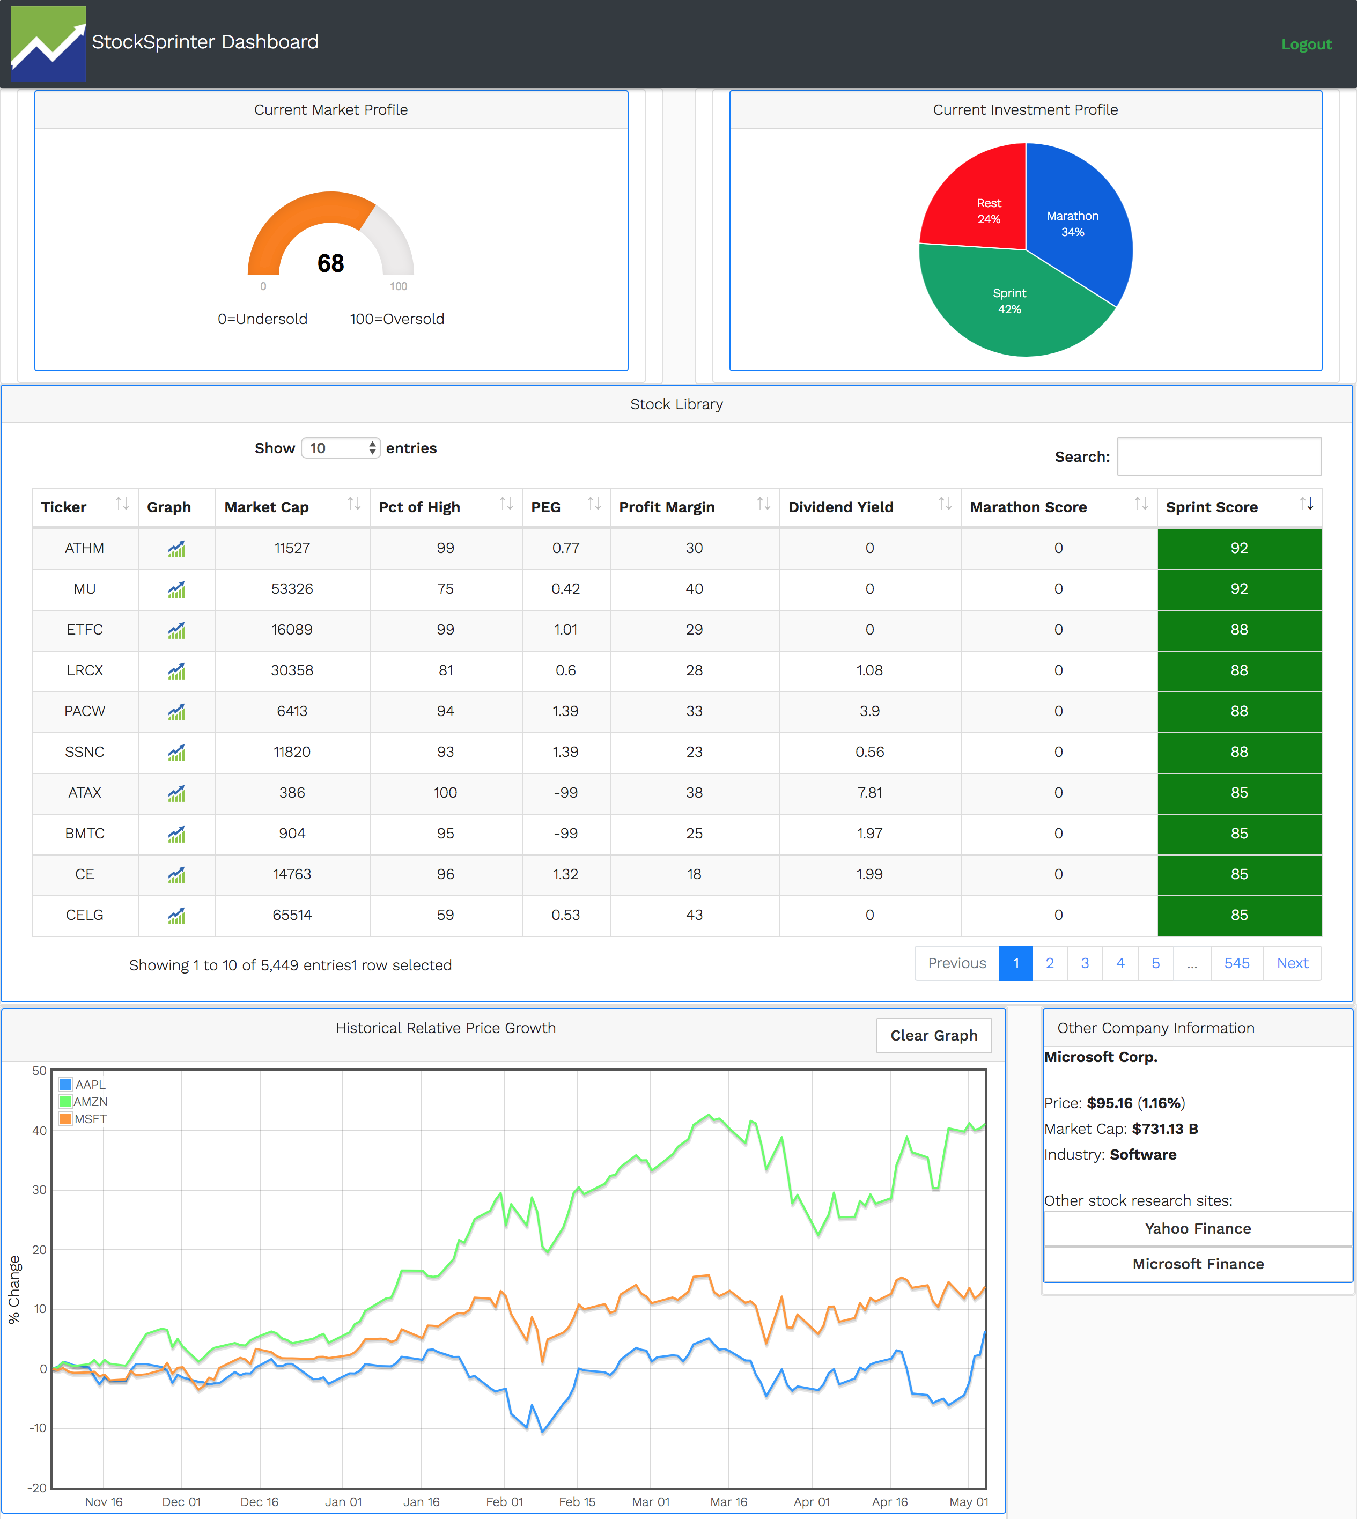Open the Show entries dropdown

coord(340,448)
